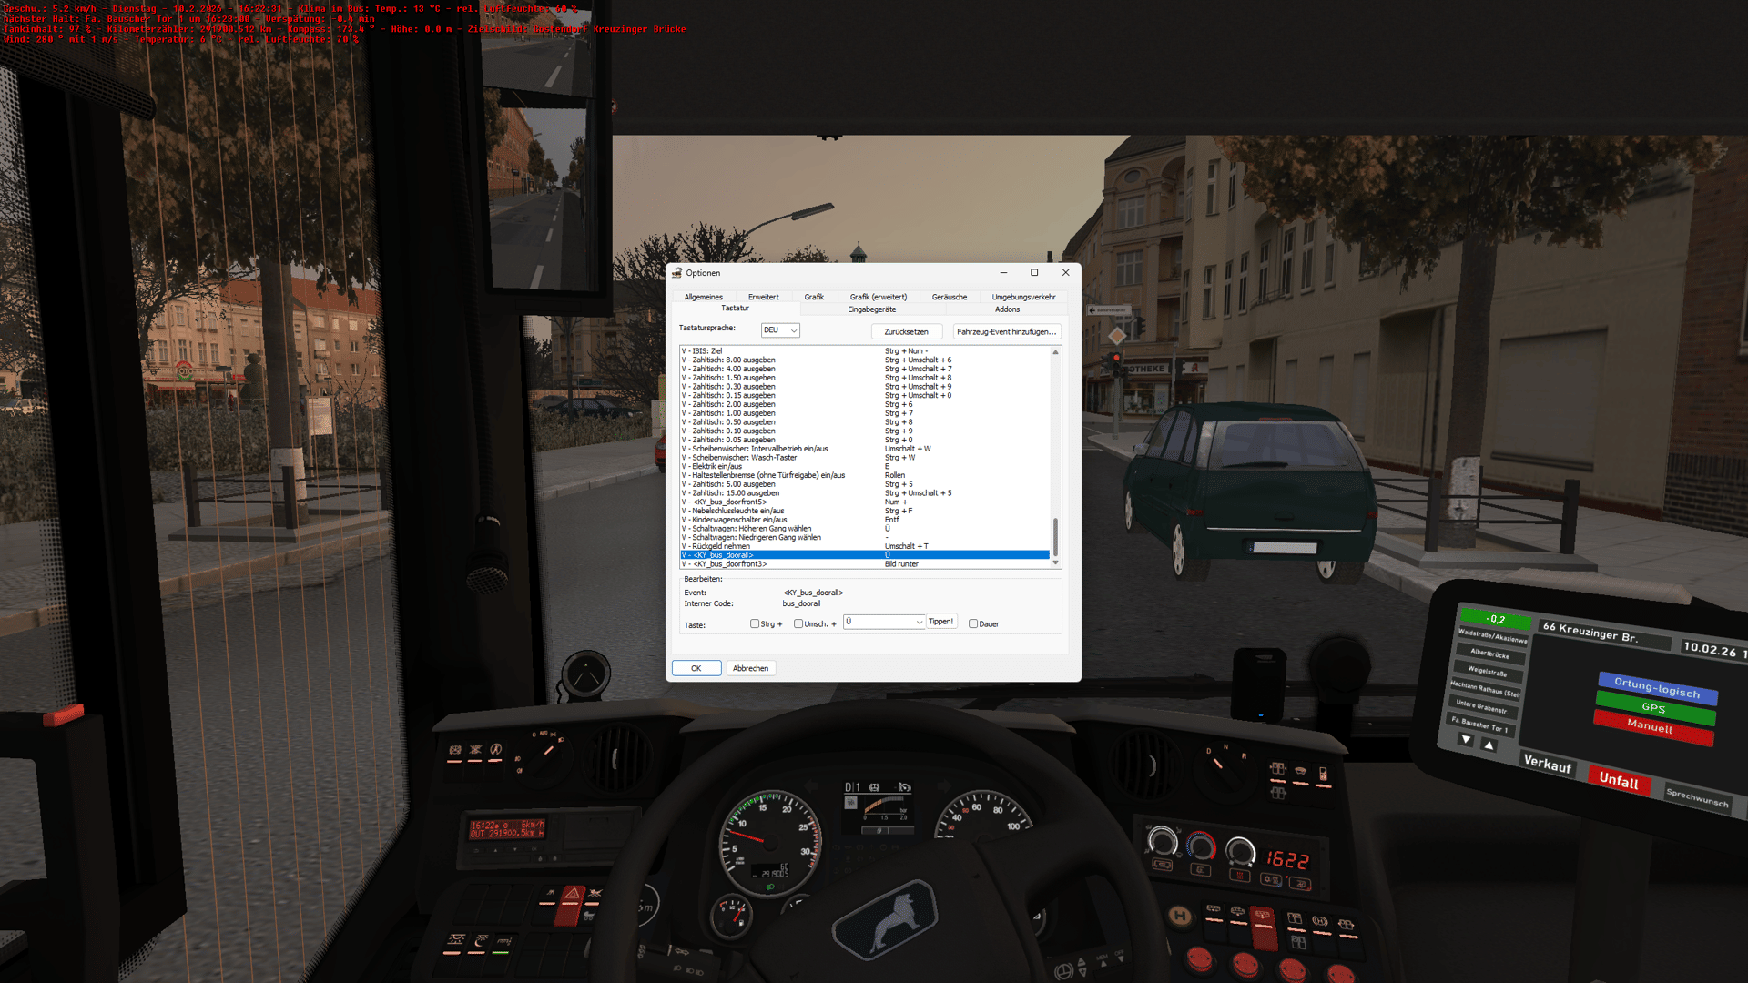
Task: Open the Taste key selection dropdown
Action: pos(883,622)
